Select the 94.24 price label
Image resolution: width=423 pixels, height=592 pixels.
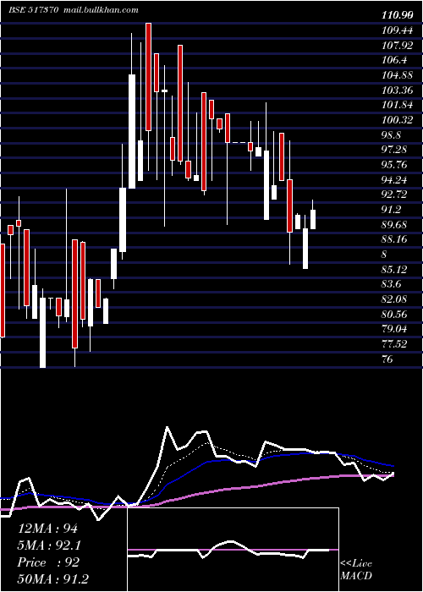[x=394, y=180]
